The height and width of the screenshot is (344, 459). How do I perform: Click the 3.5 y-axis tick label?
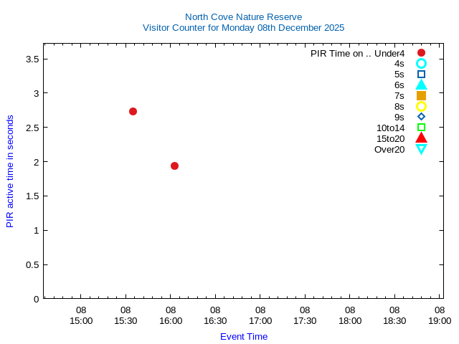pyautogui.click(x=32, y=59)
